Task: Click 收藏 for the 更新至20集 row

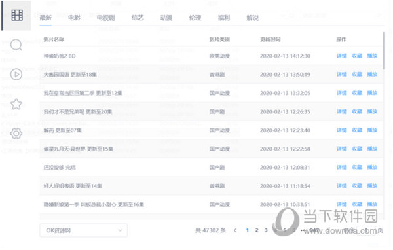Action: (357, 111)
